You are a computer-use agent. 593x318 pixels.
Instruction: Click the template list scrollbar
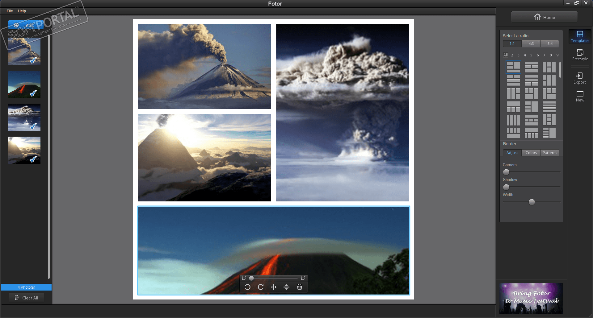point(560,70)
